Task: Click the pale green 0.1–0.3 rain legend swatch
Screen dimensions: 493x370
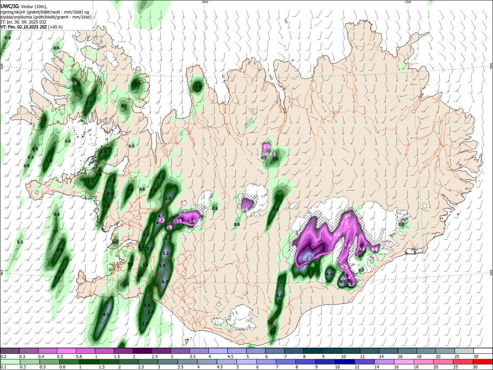Action: [10, 362]
